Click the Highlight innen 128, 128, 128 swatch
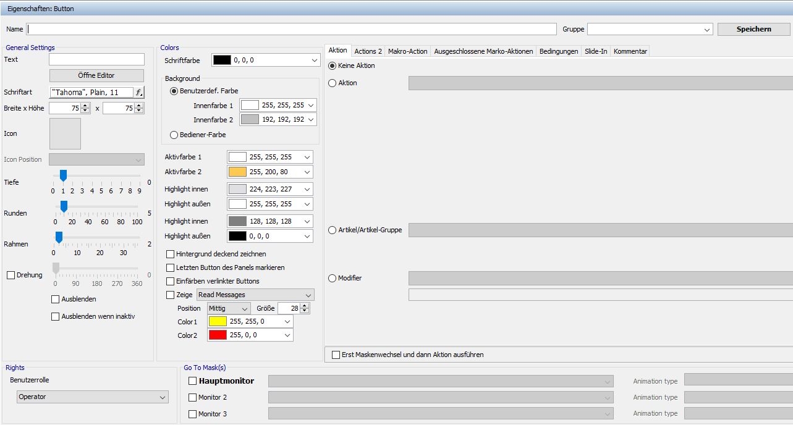Image resolution: width=793 pixels, height=425 pixels. [x=237, y=221]
